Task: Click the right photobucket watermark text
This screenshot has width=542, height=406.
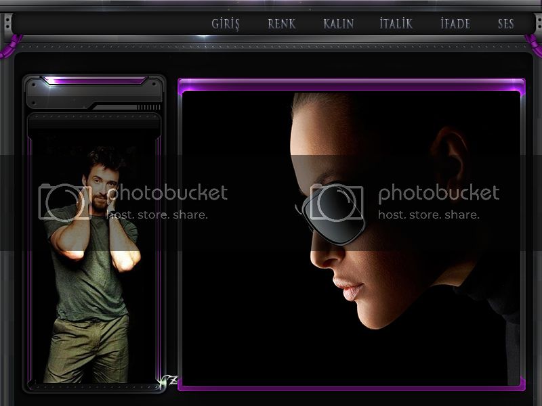Action: pyautogui.click(x=438, y=194)
